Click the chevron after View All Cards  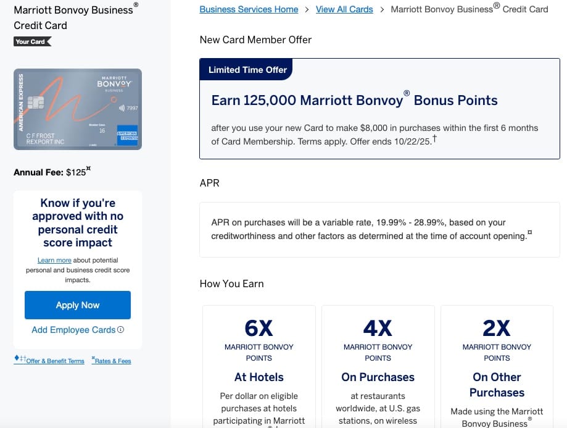pos(382,10)
